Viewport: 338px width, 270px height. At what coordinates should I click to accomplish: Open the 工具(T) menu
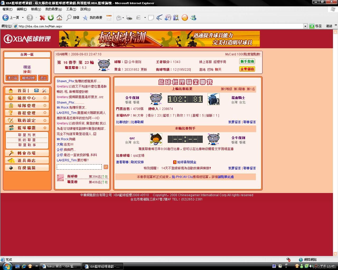[x=71, y=9]
